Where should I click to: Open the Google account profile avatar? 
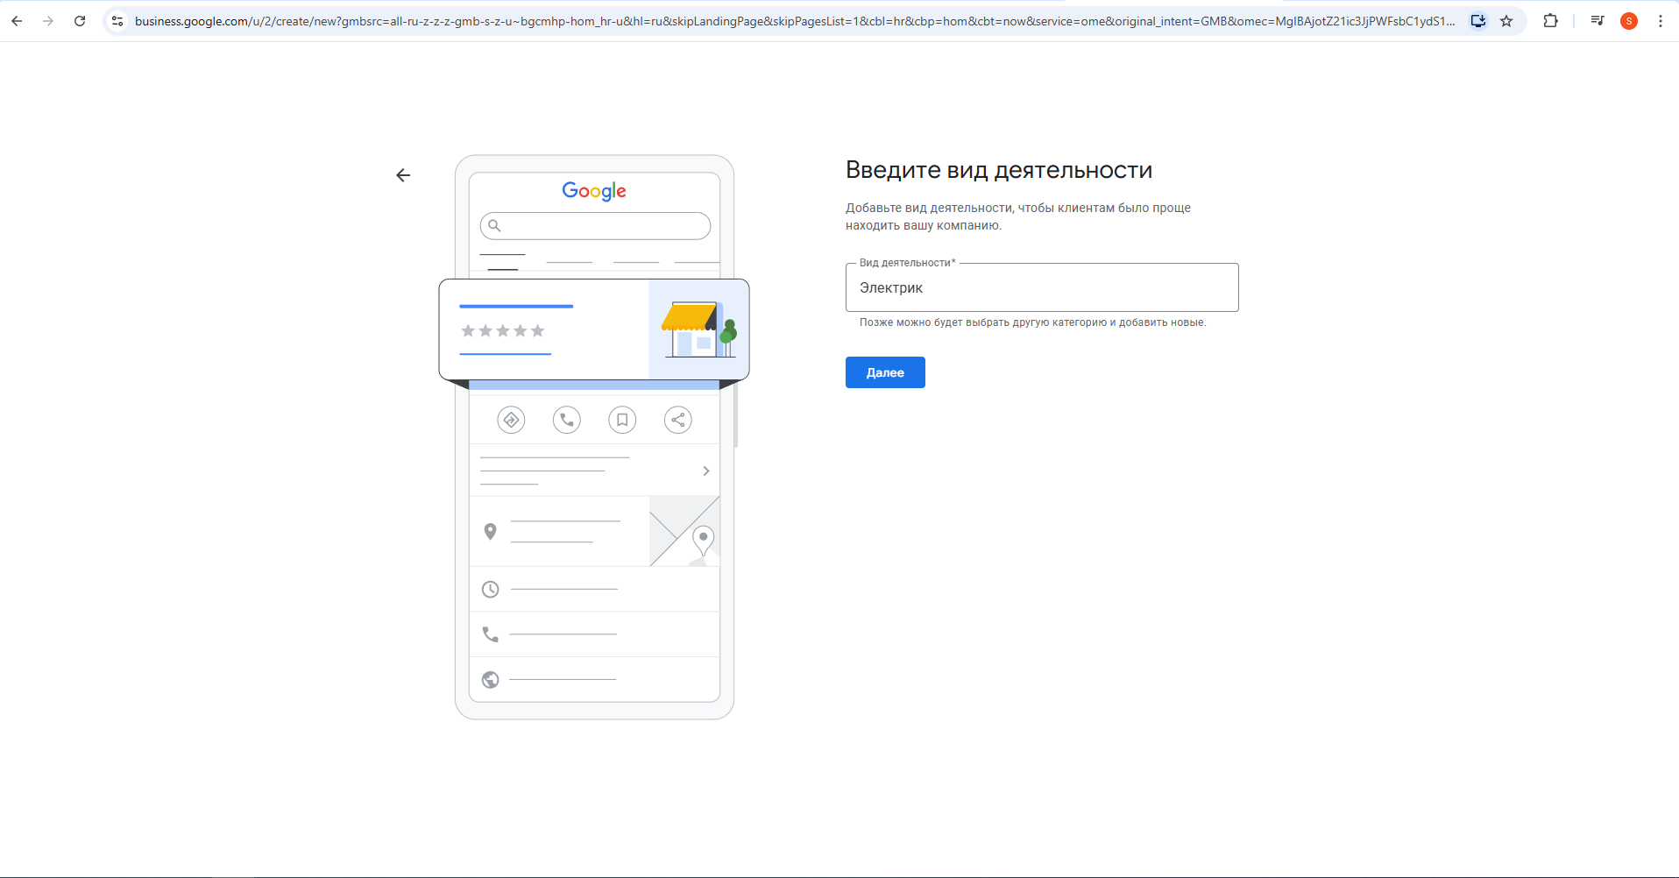point(1629,21)
